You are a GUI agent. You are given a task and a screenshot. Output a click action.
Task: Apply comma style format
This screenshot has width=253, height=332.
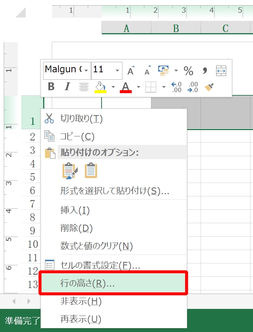tap(204, 70)
